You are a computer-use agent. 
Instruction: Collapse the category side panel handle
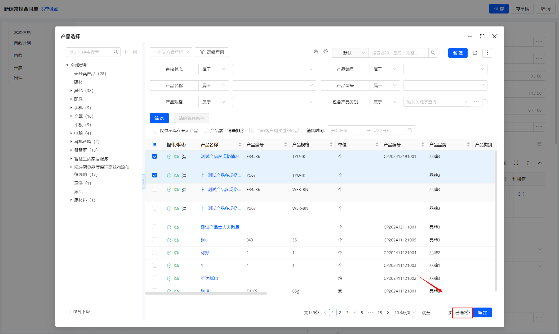tap(143, 181)
